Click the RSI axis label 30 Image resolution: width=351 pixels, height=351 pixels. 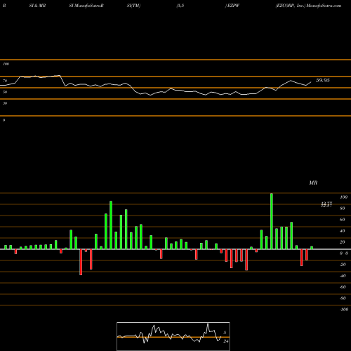pyautogui.click(x=5, y=103)
